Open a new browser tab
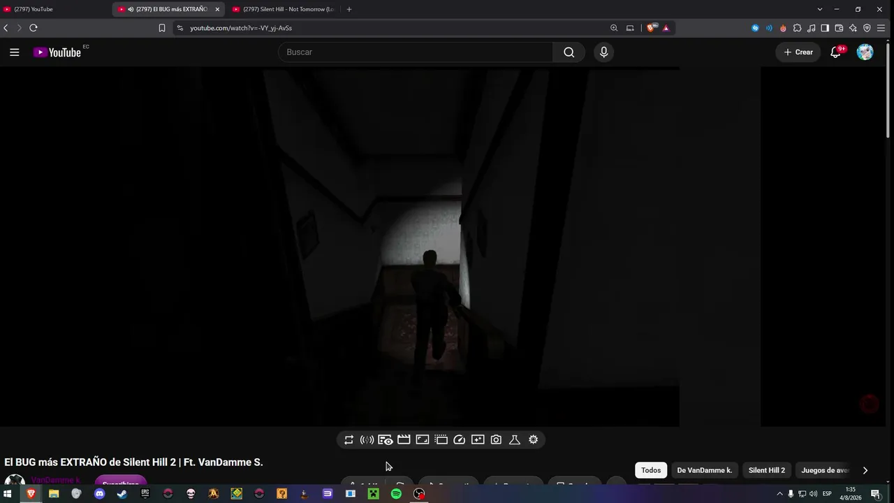894x503 pixels. pyautogui.click(x=349, y=9)
